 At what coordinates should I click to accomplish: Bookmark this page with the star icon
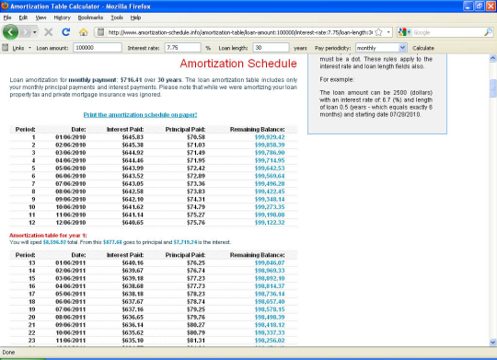point(378,32)
